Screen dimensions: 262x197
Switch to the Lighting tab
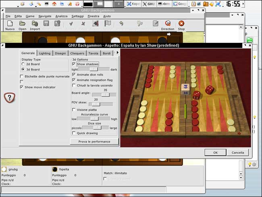[x=45, y=53]
